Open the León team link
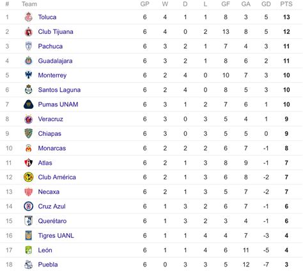This screenshot has width=303, height=271. pos(45,250)
